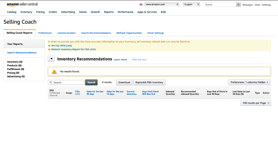The width and height of the screenshot is (278, 161).
Task: Select Inventory (0) in the sidebar
Action: [15, 62]
